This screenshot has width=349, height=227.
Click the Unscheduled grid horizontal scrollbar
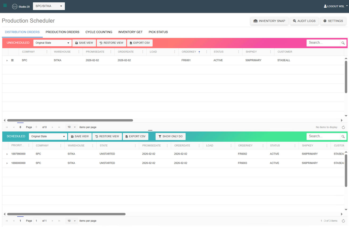click(70, 120)
